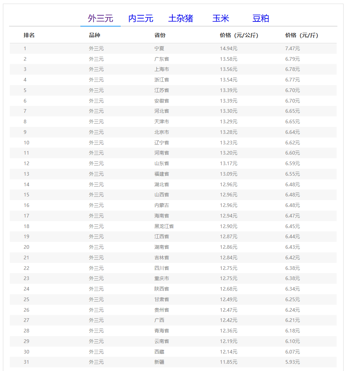
Task: Click the 价格（元/斤） column header
Action: click(x=301, y=35)
